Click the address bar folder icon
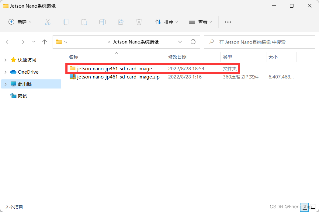 (59, 42)
